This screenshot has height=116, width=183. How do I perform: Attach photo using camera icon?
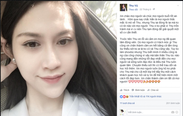(x=173, y=112)
